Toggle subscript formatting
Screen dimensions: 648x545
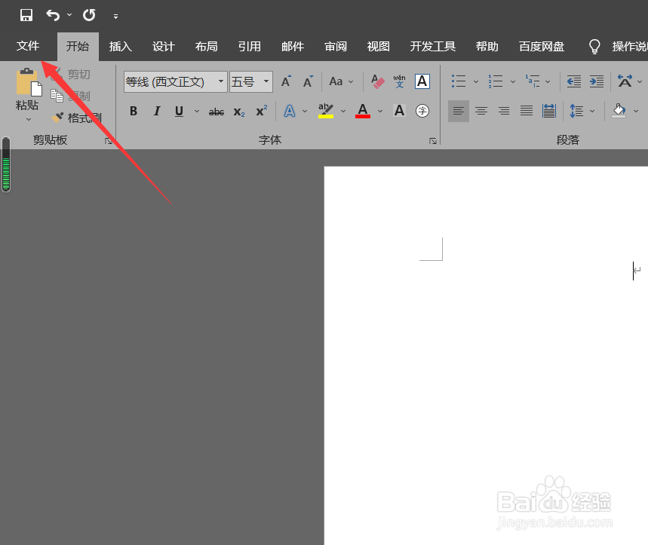coord(239,112)
